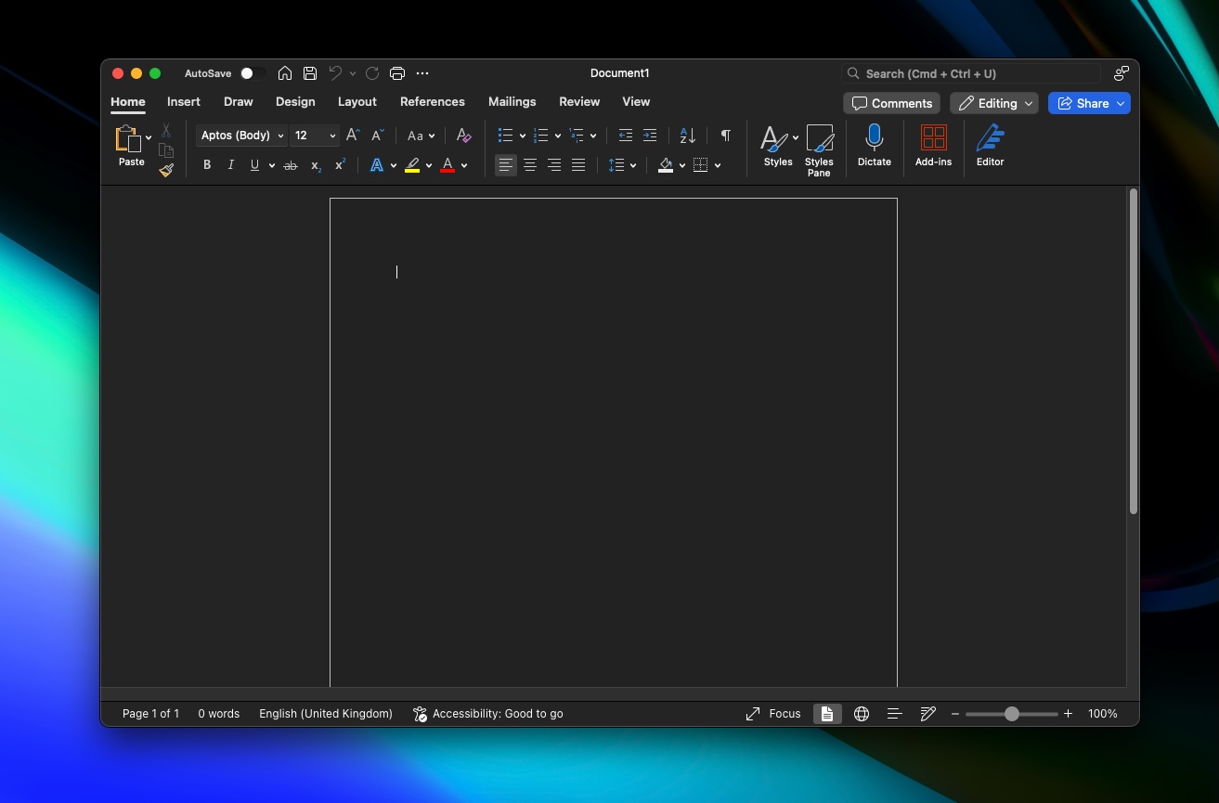Toggle paragraph marks display
Image resolution: width=1219 pixels, height=803 pixels.
[724, 136]
